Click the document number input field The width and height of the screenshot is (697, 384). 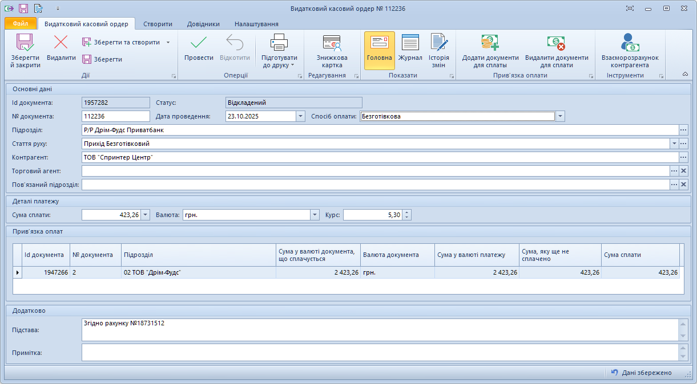115,116
